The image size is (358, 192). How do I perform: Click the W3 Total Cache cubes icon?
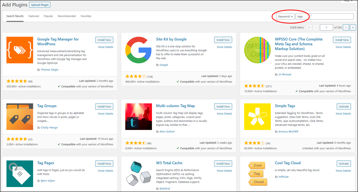coord(139,174)
